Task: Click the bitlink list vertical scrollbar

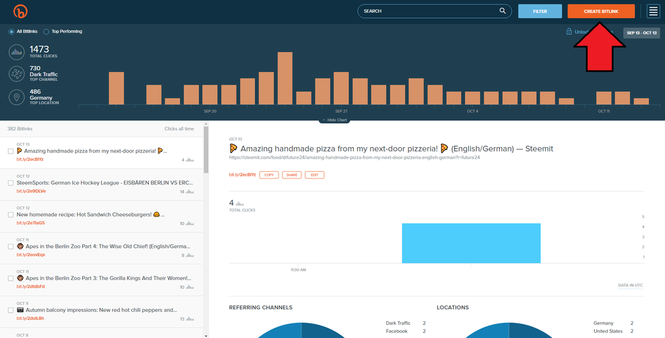Action: [206, 149]
